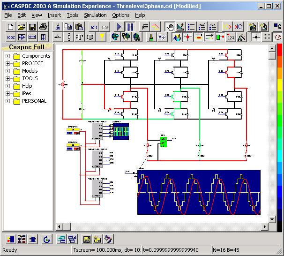The image size is (284, 256).
Task: Open the Simulation menu
Action: click(x=95, y=15)
